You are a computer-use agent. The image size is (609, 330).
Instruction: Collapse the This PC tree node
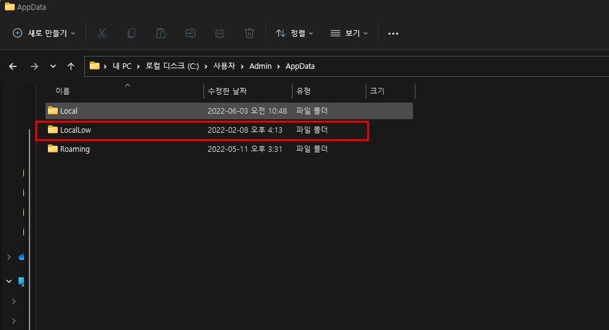pos(9,281)
